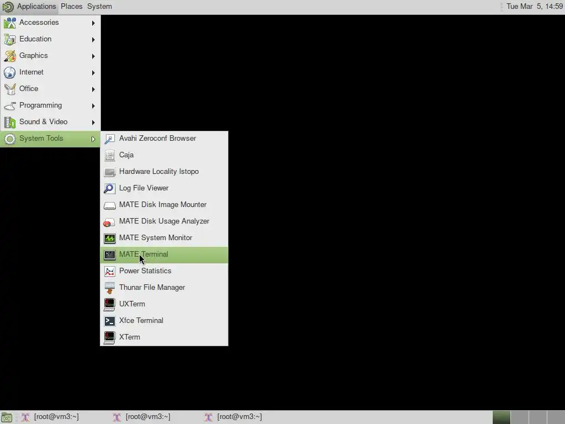The image size is (565, 424).
Task: Select the third workspace in switcher
Action: pos(537,417)
